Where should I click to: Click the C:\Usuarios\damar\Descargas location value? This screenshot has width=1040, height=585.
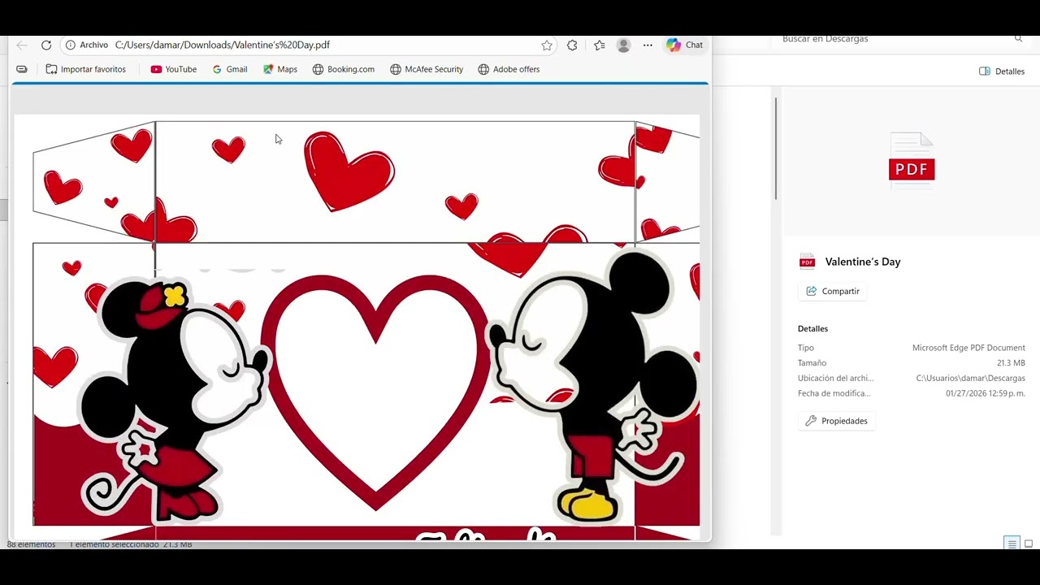(x=970, y=379)
